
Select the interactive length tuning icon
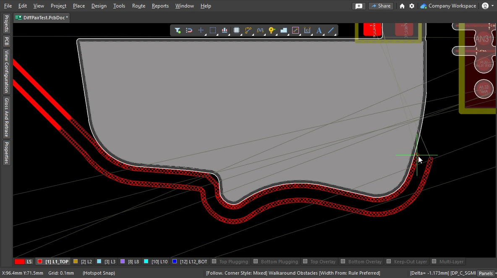260,30
